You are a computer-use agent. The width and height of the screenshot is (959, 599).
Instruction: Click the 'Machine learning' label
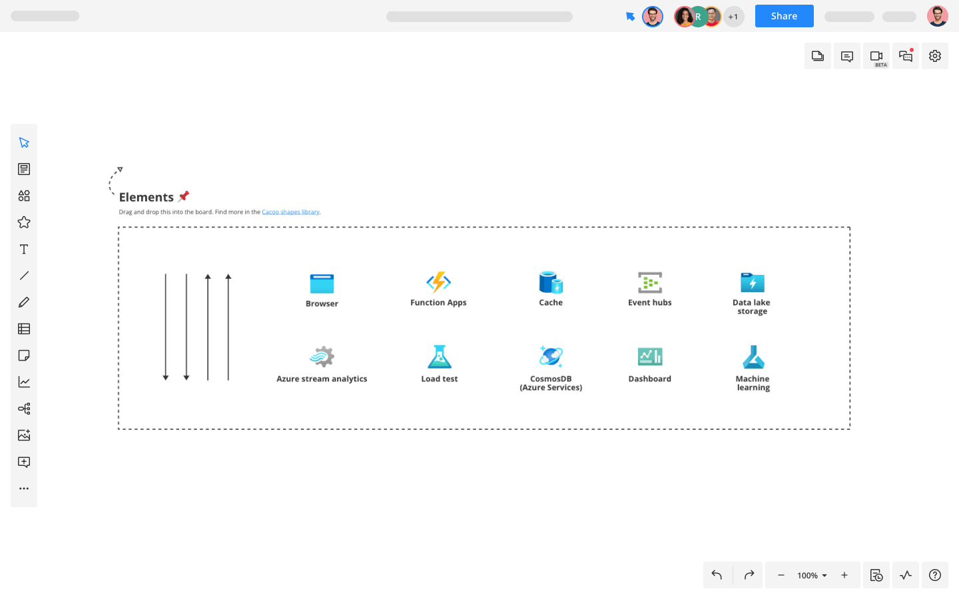(x=753, y=383)
